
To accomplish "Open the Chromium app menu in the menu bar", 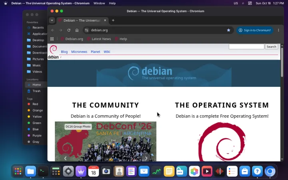I will click(x=50, y=3).
